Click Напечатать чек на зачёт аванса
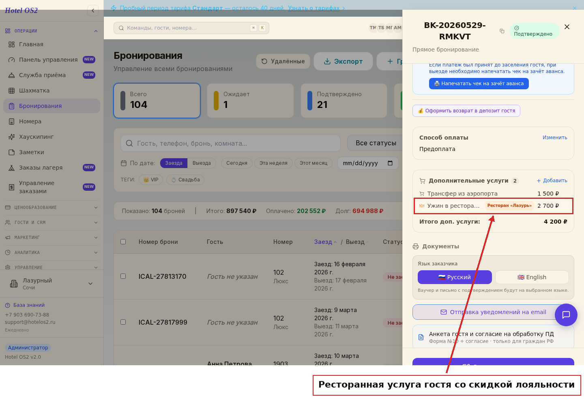The height and width of the screenshot is (405, 584). pos(479,84)
